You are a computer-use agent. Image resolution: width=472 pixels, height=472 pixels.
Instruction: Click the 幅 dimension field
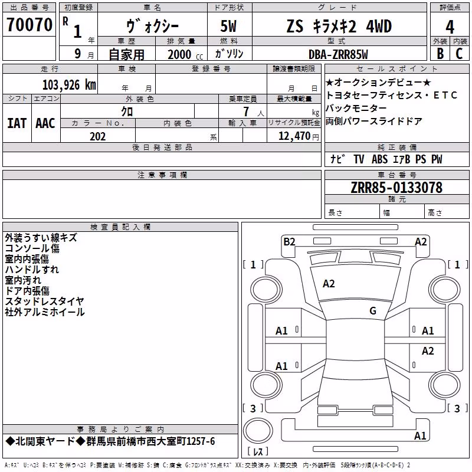click(402, 212)
